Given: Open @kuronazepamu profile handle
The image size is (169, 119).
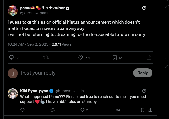Looking at the screenshot, I should (x=35, y=13).
